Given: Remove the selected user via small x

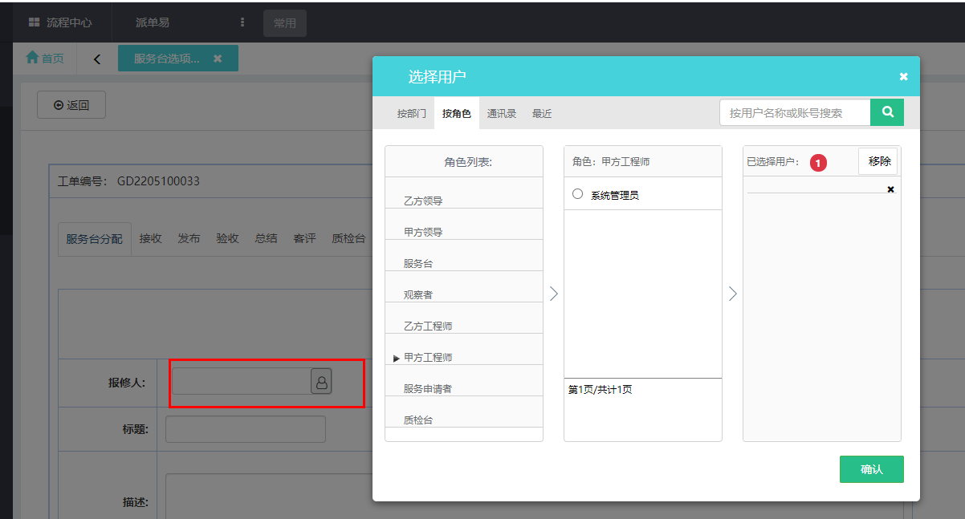Looking at the screenshot, I should pos(890,189).
